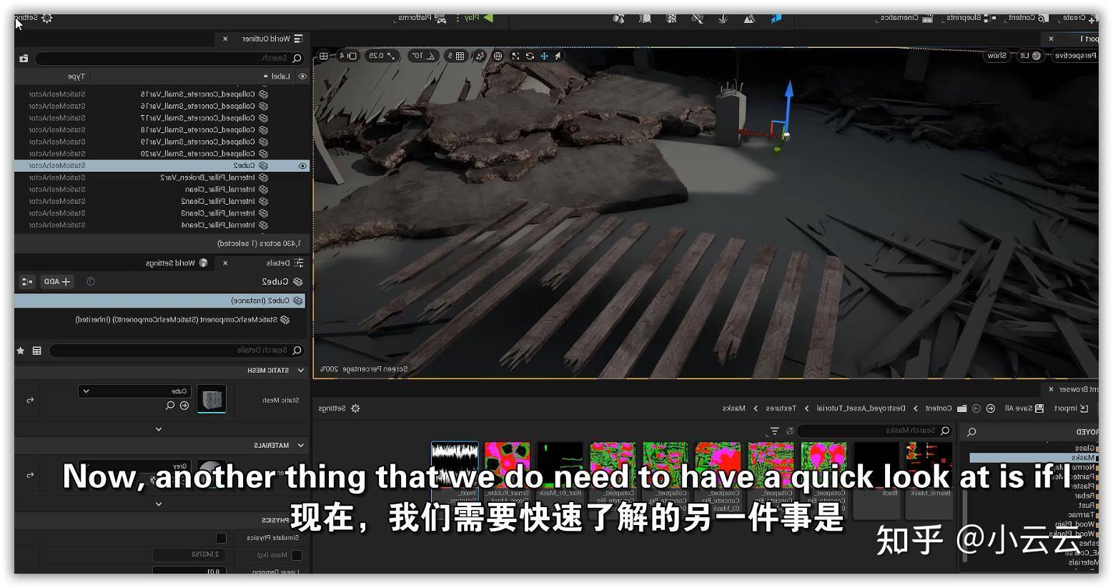Screen dimensions: 1113x588
Task: Click save search icon beside Search Masks
Action: point(790,431)
